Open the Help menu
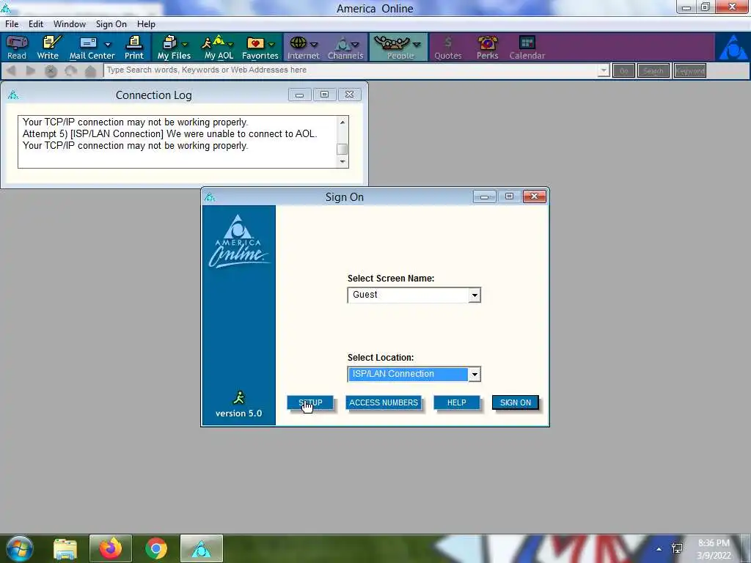This screenshot has width=751, height=563. coord(146,24)
